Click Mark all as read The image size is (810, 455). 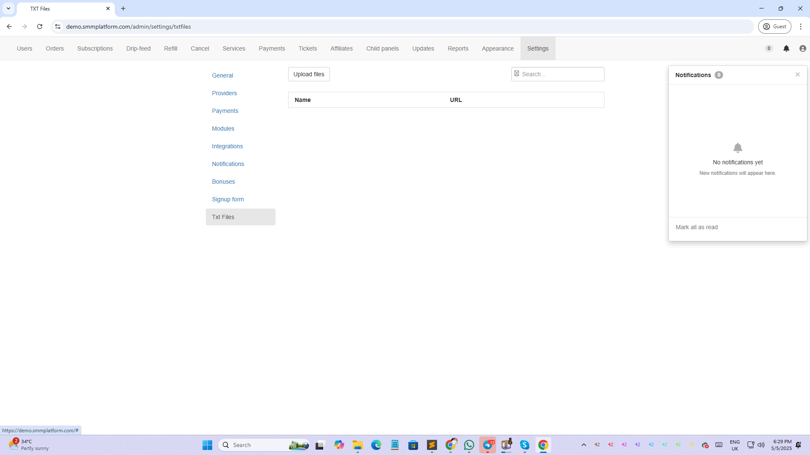coord(696,227)
